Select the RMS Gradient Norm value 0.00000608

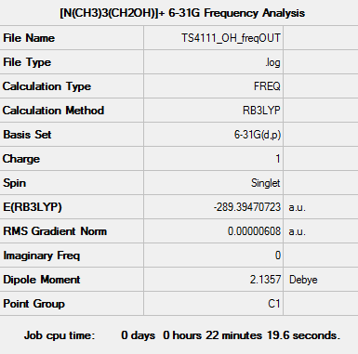254,231
